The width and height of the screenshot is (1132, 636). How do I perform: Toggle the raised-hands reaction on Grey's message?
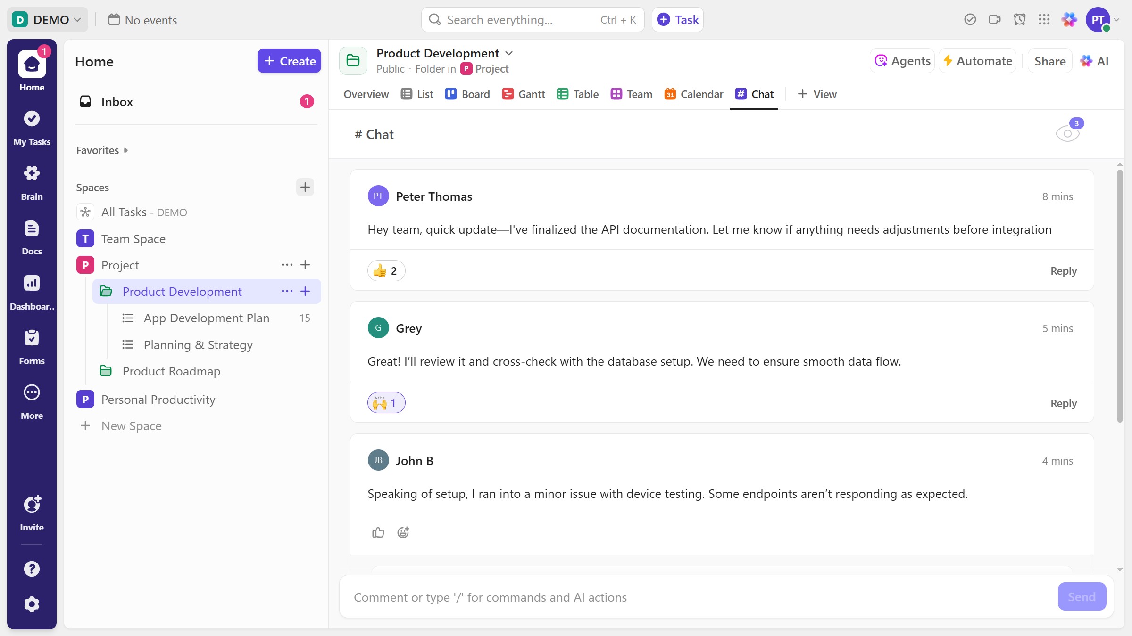click(x=386, y=403)
